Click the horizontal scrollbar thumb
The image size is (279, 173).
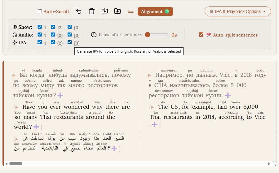pyautogui.click(x=16, y=164)
